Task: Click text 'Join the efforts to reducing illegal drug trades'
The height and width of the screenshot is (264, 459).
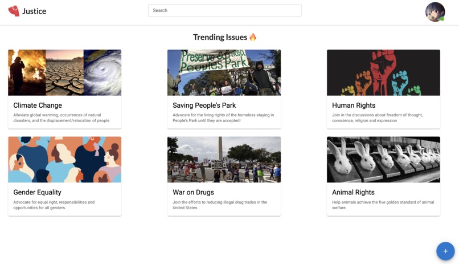Action: tap(216, 202)
